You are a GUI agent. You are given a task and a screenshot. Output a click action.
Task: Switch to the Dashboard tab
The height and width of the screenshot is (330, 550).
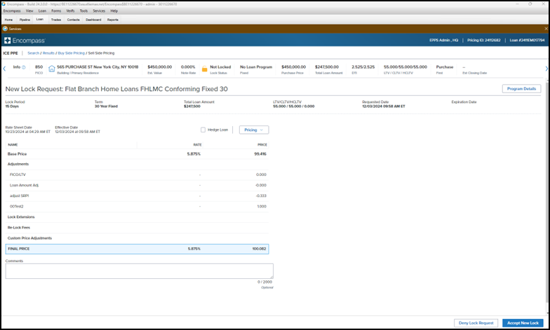(93, 20)
